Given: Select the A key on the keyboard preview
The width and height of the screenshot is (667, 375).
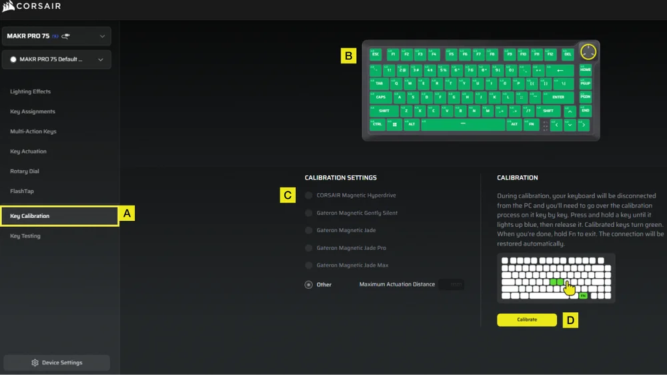Looking at the screenshot, I should [400, 97].
